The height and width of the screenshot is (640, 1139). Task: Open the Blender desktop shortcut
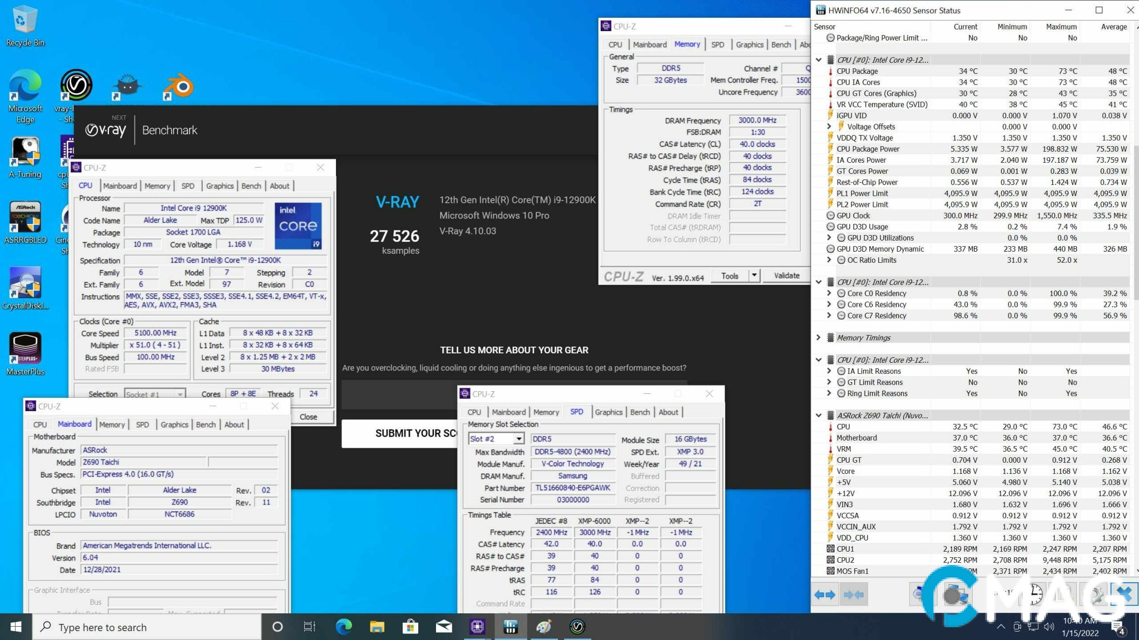[178, 86]
